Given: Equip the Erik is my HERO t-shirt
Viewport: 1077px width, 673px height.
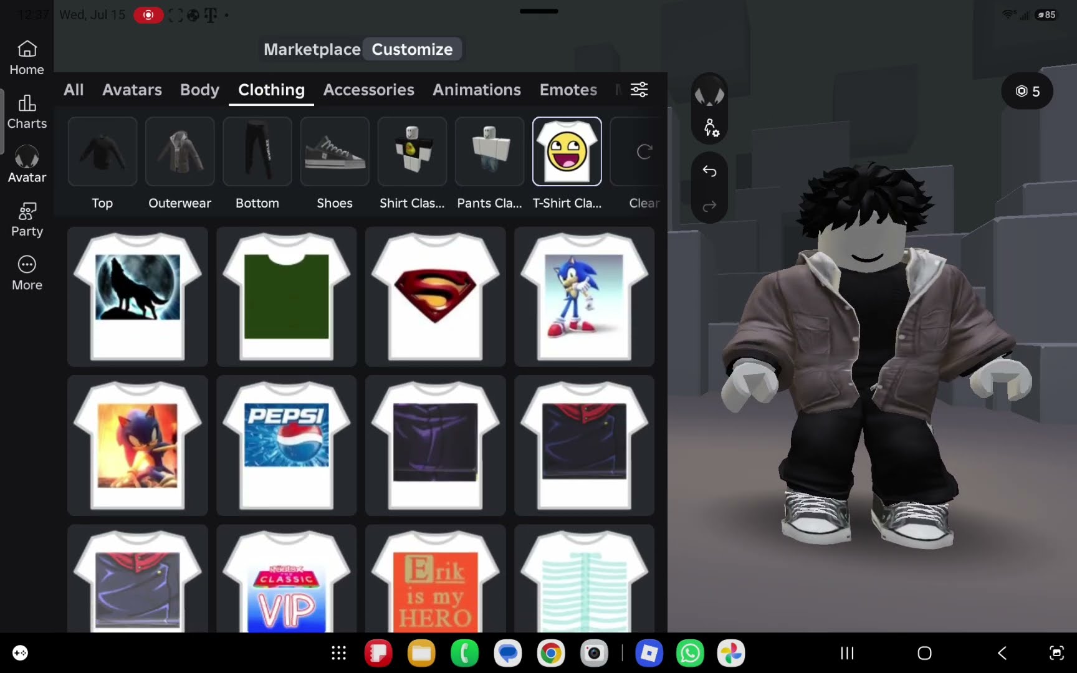Looking at the screenshot, I should click(436, 579).
